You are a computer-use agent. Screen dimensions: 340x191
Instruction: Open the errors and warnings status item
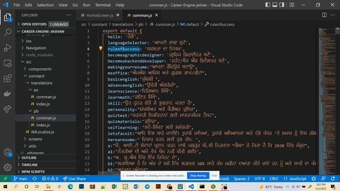50,179
